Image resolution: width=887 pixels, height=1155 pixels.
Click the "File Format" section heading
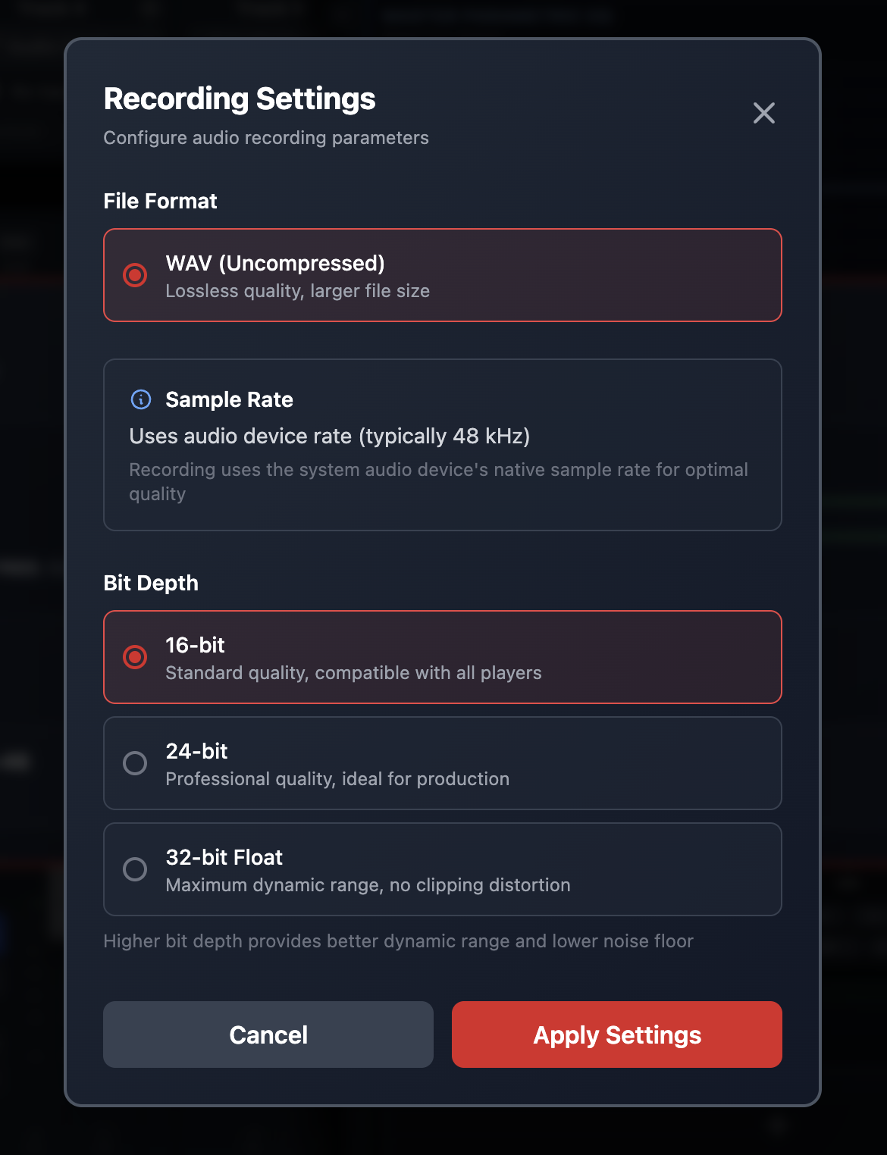coord(160,201)
